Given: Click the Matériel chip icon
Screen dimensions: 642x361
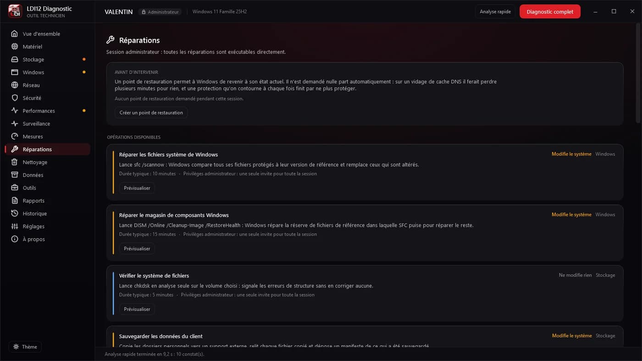Looking at the screenshot, I should point(15,47).
